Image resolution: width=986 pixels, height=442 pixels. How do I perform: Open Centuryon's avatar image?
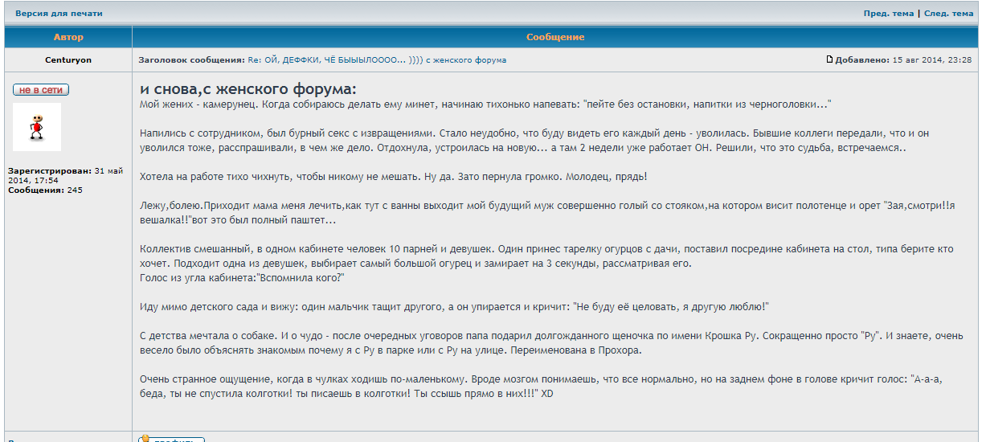(x=37, y=127)
